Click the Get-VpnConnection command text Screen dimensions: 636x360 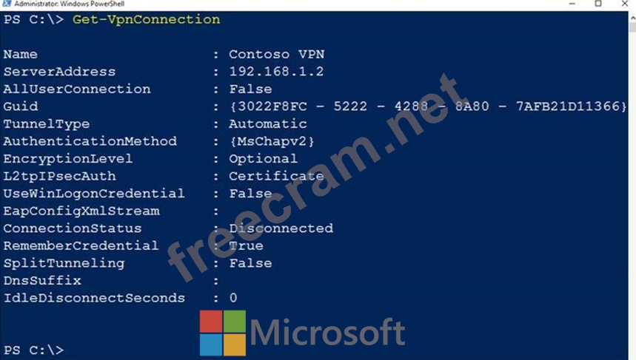pos(146,19)
